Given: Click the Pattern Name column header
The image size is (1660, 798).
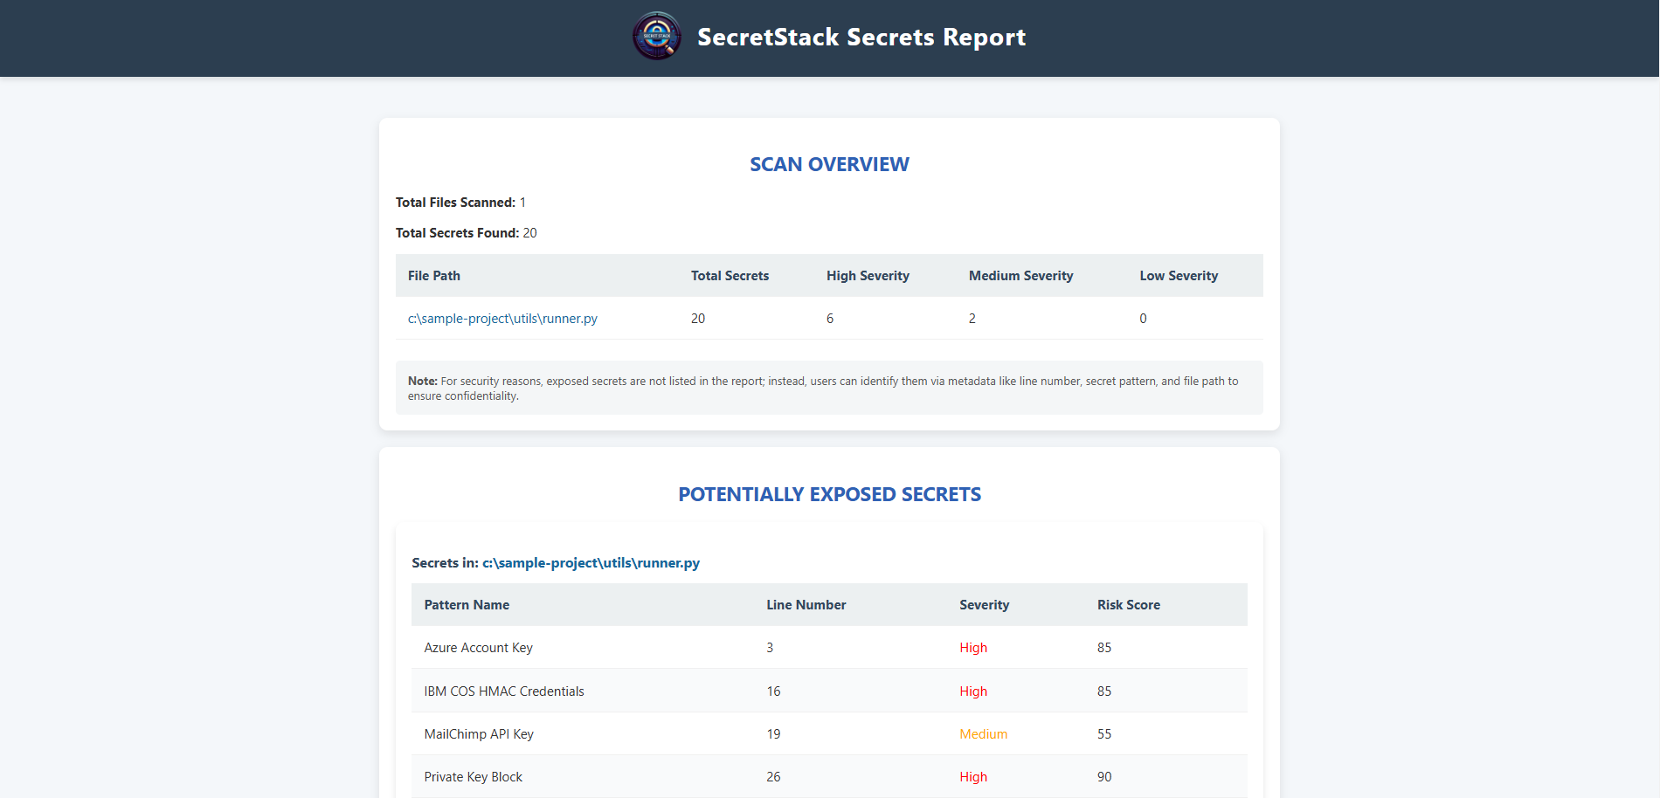Looking at the screenshot, I should [467, 605].
